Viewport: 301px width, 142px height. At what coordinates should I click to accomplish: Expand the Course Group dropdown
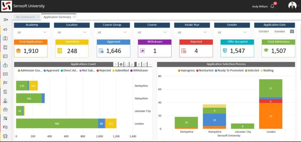tap(112, 32)
